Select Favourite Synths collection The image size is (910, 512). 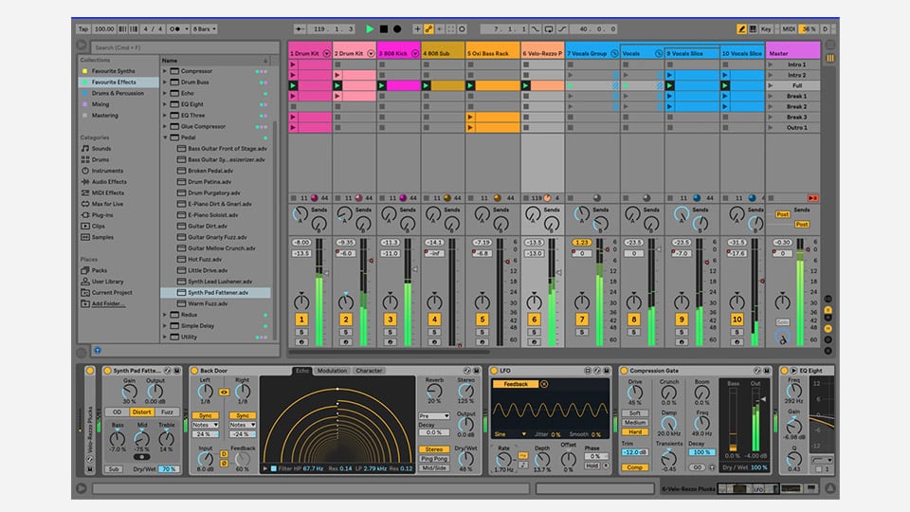tap(113, 71)
